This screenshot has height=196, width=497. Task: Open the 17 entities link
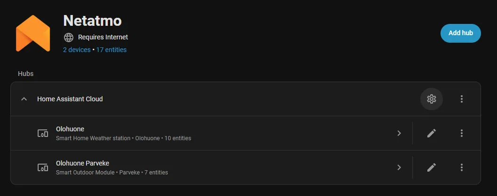[x=111, y=50]
